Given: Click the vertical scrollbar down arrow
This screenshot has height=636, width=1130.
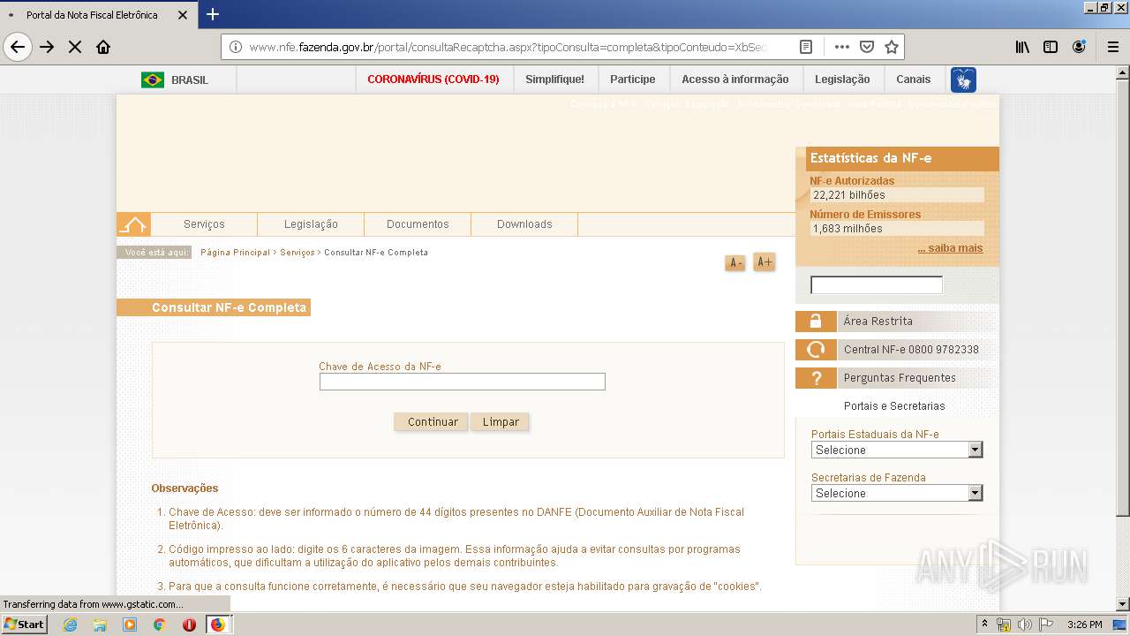Looking at the screenshot, I should [x=1123, y=604].
